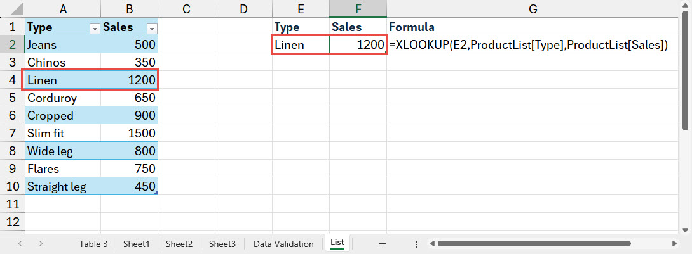Click the next sheet navigation arrow
Viewport: 692px width, 254px height.
pos(41,244)
